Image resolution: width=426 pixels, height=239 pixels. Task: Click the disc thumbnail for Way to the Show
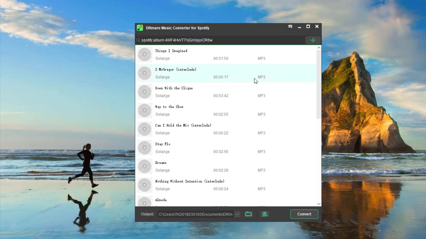click(145, 111)
